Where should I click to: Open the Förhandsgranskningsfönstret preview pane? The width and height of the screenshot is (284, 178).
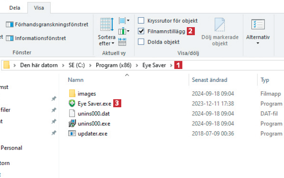point(47,24)
